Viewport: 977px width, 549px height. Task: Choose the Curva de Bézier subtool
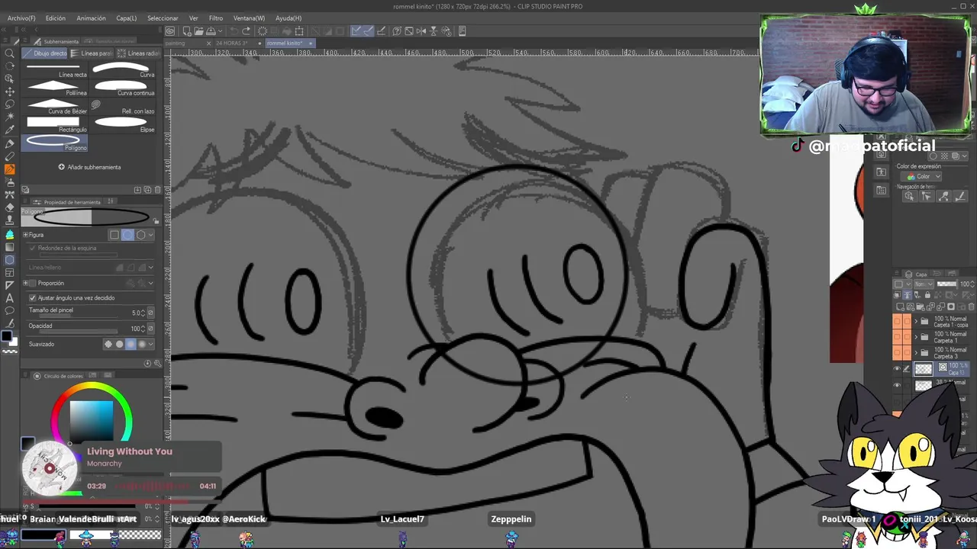(x=54, y=107)
